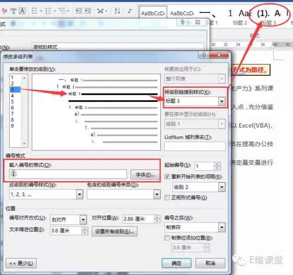Decrease 起始编号 with the down spinner

(217, 168)
